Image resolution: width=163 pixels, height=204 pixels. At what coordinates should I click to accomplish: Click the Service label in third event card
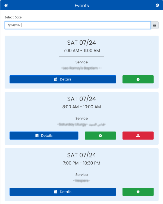pos(81,174)
